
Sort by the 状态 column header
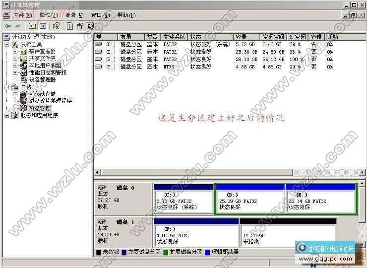coord(210,37)
